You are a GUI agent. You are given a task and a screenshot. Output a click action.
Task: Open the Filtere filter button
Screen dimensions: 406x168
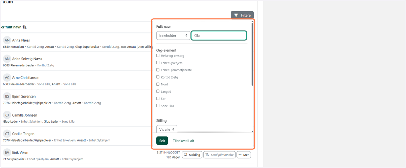(242, 15)
